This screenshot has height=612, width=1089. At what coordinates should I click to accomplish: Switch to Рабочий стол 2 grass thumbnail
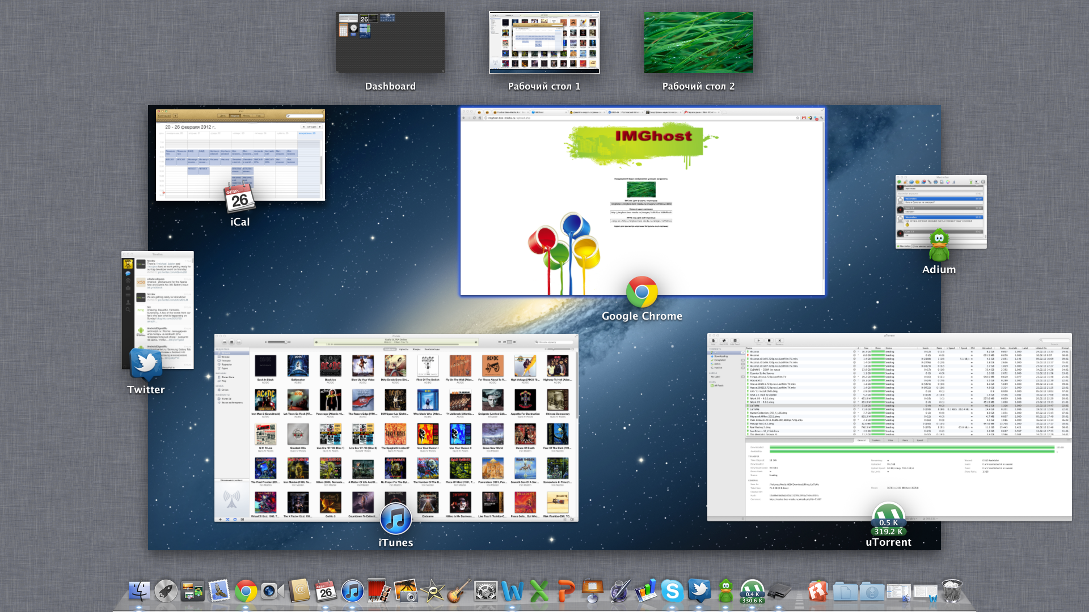[x=699, y=42]
